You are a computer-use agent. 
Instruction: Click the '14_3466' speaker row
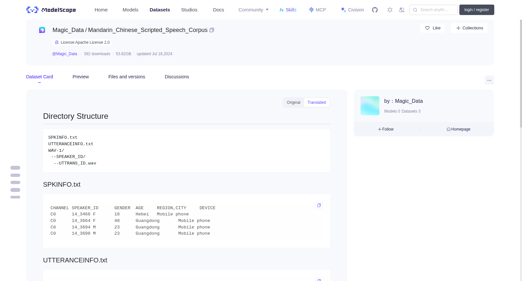[x=120, y=214]
